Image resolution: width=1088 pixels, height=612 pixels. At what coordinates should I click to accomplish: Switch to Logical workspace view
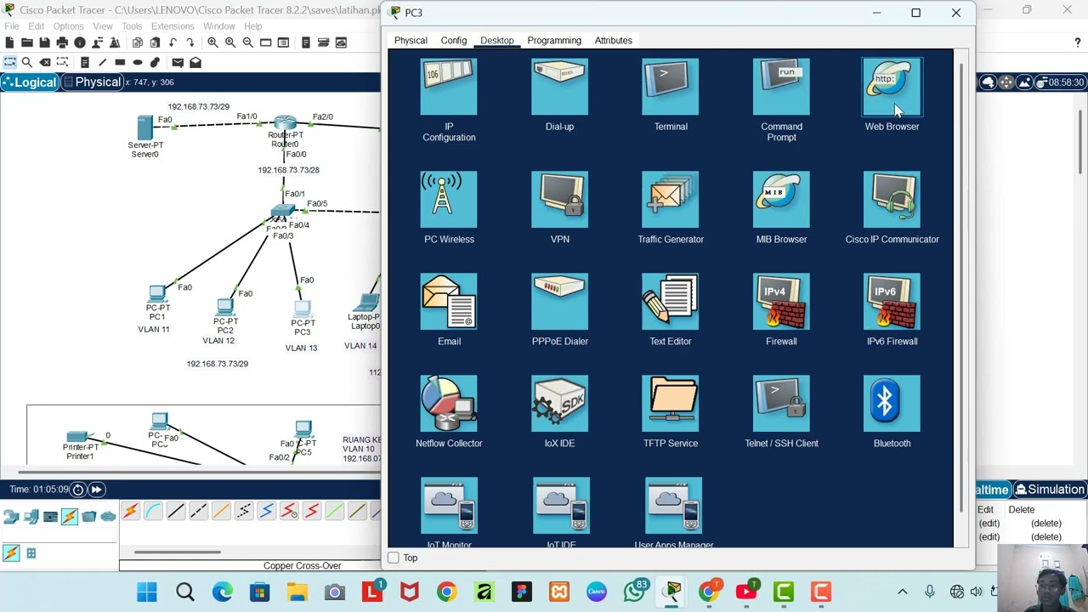tap(29, 82)
